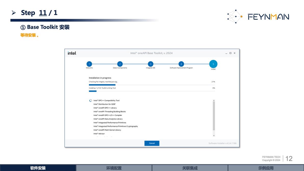Click installer title 'Intel oneAPI Base Toolkit, v. 2024'
The width and height of the screenshot is (304, 171).
click(x=151, y=53)
